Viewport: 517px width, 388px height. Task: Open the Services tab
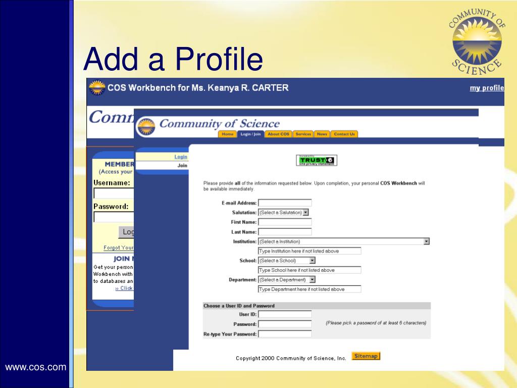pos(303,134)
